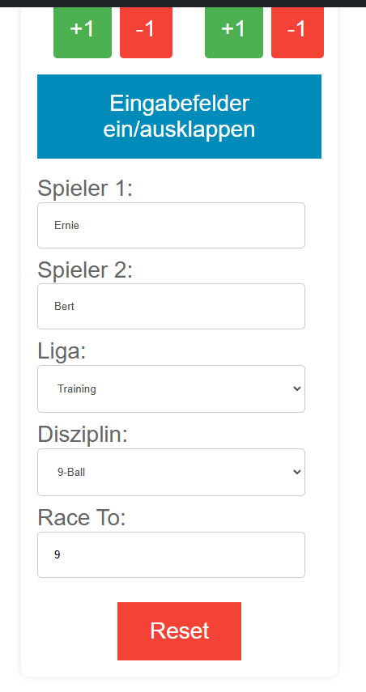Click the dark bar at page top
366x692 pixels.
(x=183, y=3)
